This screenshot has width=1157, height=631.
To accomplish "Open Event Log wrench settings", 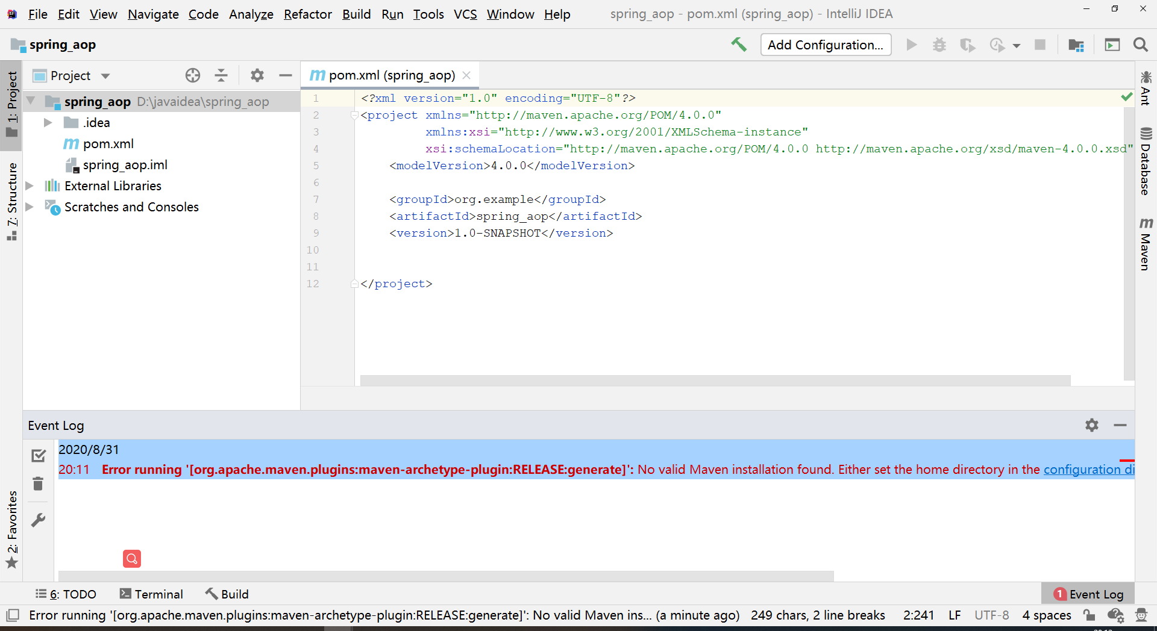I will click(x=38, y=520).
